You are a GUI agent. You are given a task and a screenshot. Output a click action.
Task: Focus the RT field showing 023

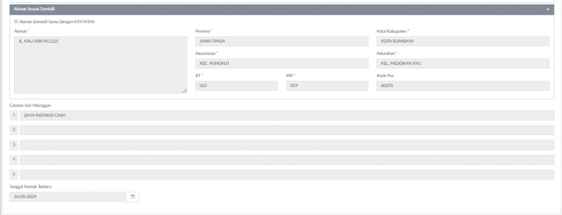point(237,86)
